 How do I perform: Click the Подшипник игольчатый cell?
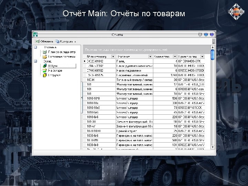click(134, 75)
